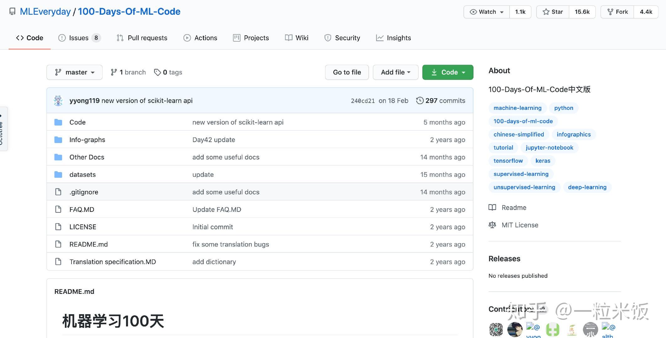The width and height of the screenshot is (666, 338).
Task: Click the MIT License scale icon
Action: click(x=492, y=225)
